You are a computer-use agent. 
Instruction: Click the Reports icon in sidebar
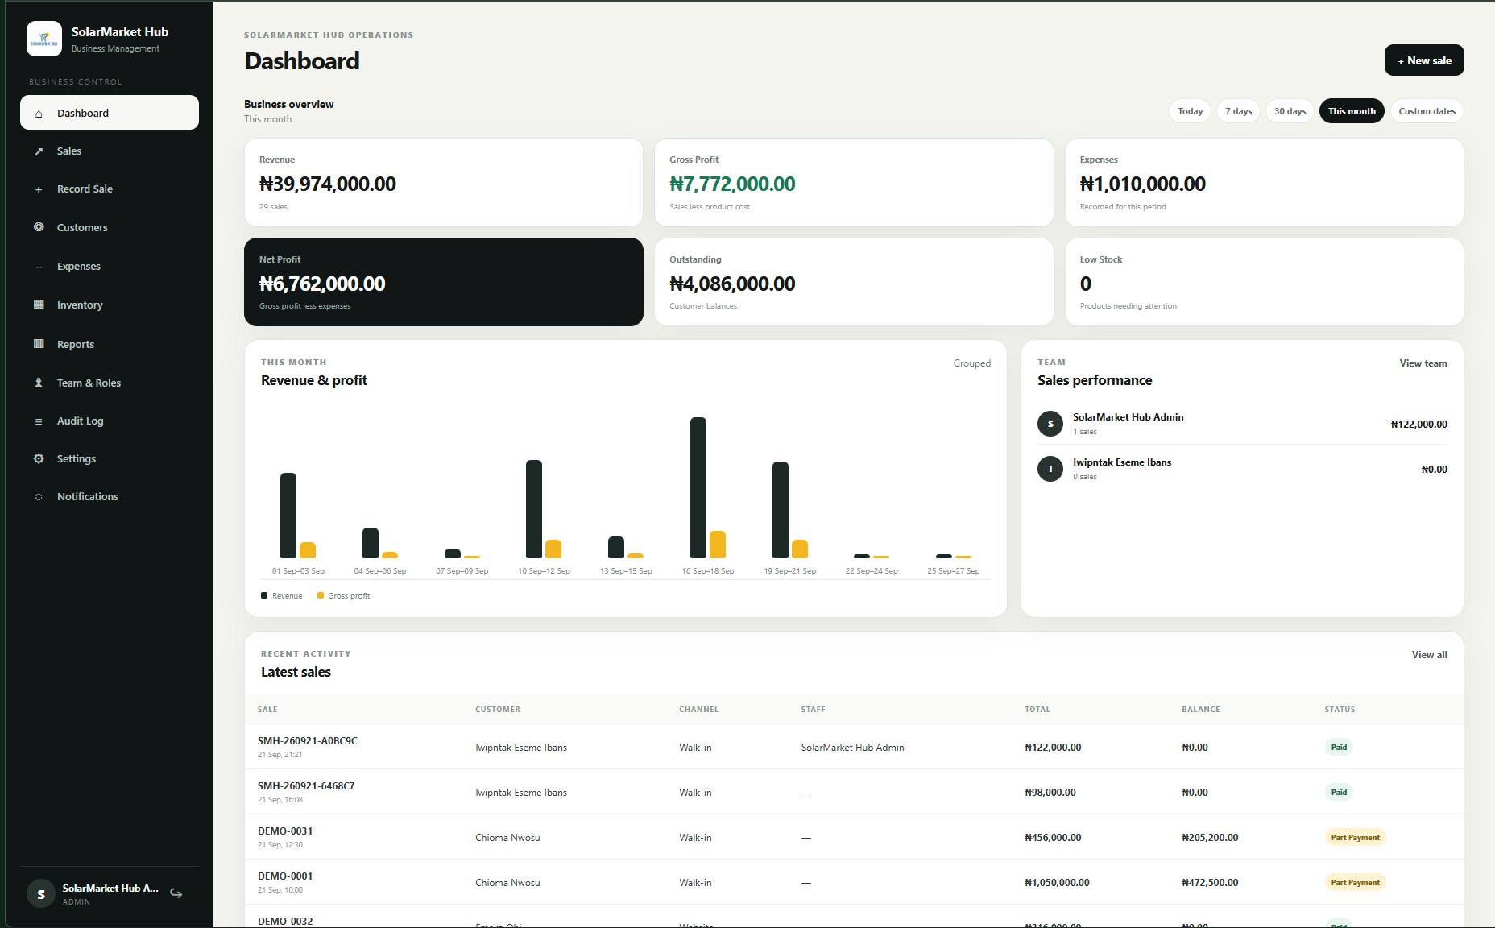pyautogui.click(x=39, y=344)
